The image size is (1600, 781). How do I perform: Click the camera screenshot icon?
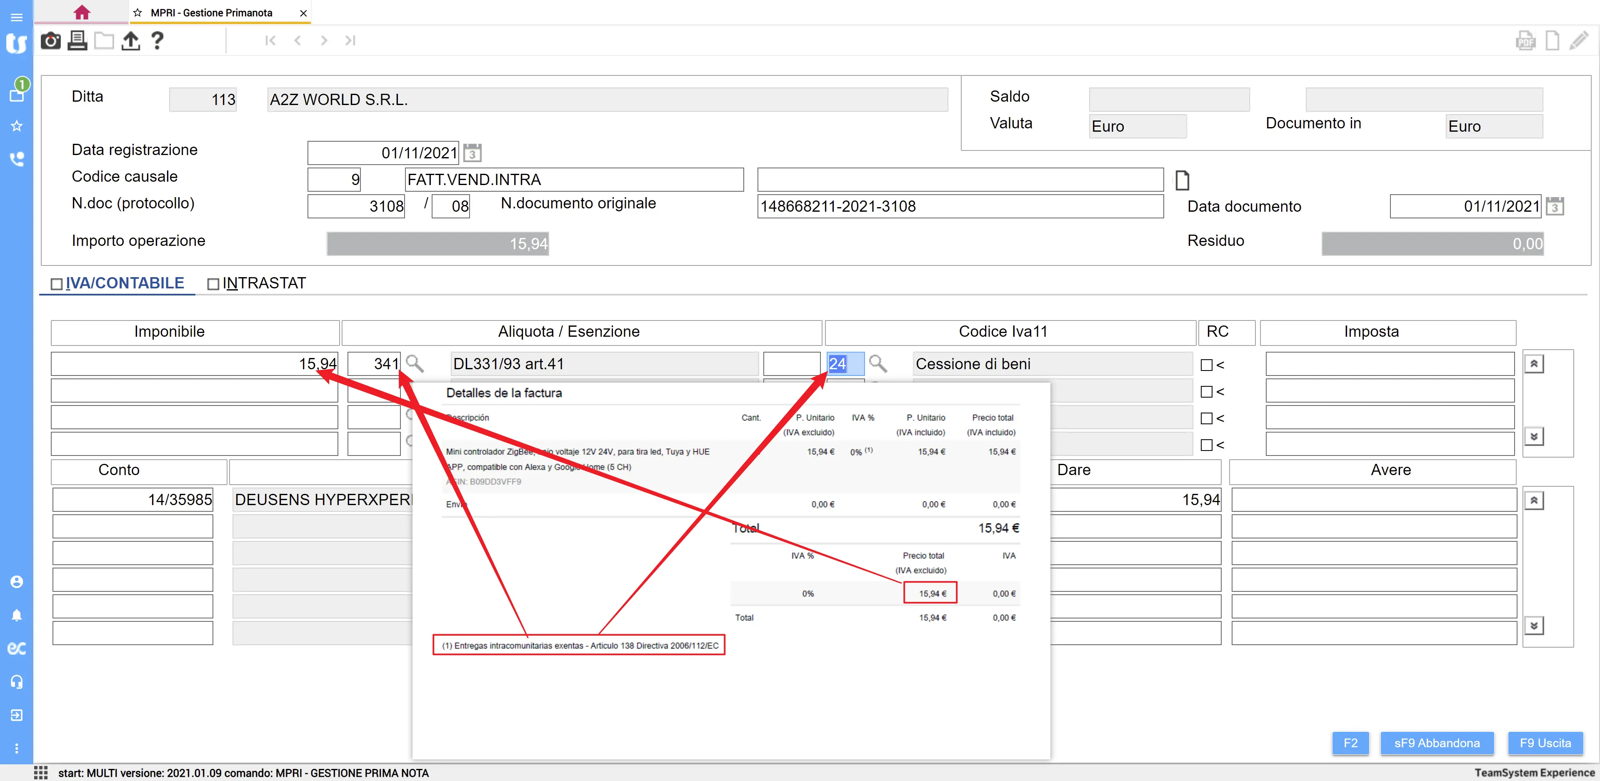click(x=50, y=40)
